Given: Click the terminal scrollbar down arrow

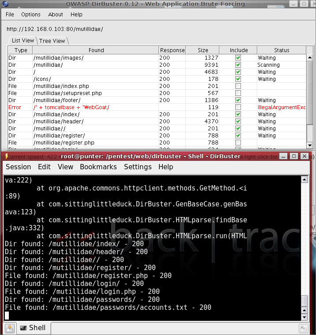Looking at the screenshot, I should pyautogui.click(x=304, y=317).
